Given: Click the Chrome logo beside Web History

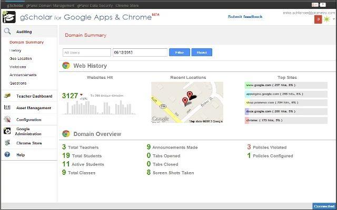Looking at the screenshot, I should pyautogui.click(x=66, y=66).
